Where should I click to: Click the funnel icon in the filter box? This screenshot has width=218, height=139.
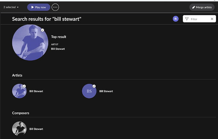click(x=187, y=19)
